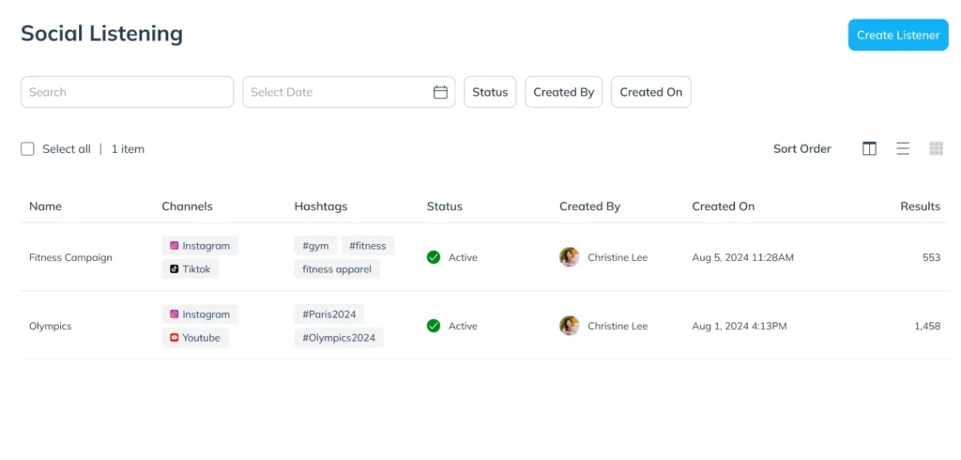Click the #Paris2024 hashtag tag
This screenshot has height=460, width=961.
coord(328,314)
